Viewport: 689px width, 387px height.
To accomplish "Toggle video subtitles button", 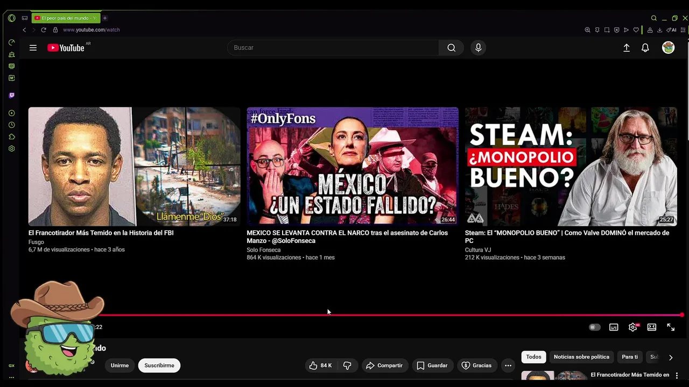I will pyautogui.click(x=614, y=327).
